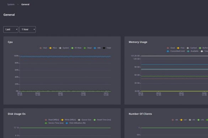
Task: Hide the IO Wait series in Cpu chart
Action: [x=76, y=48]
